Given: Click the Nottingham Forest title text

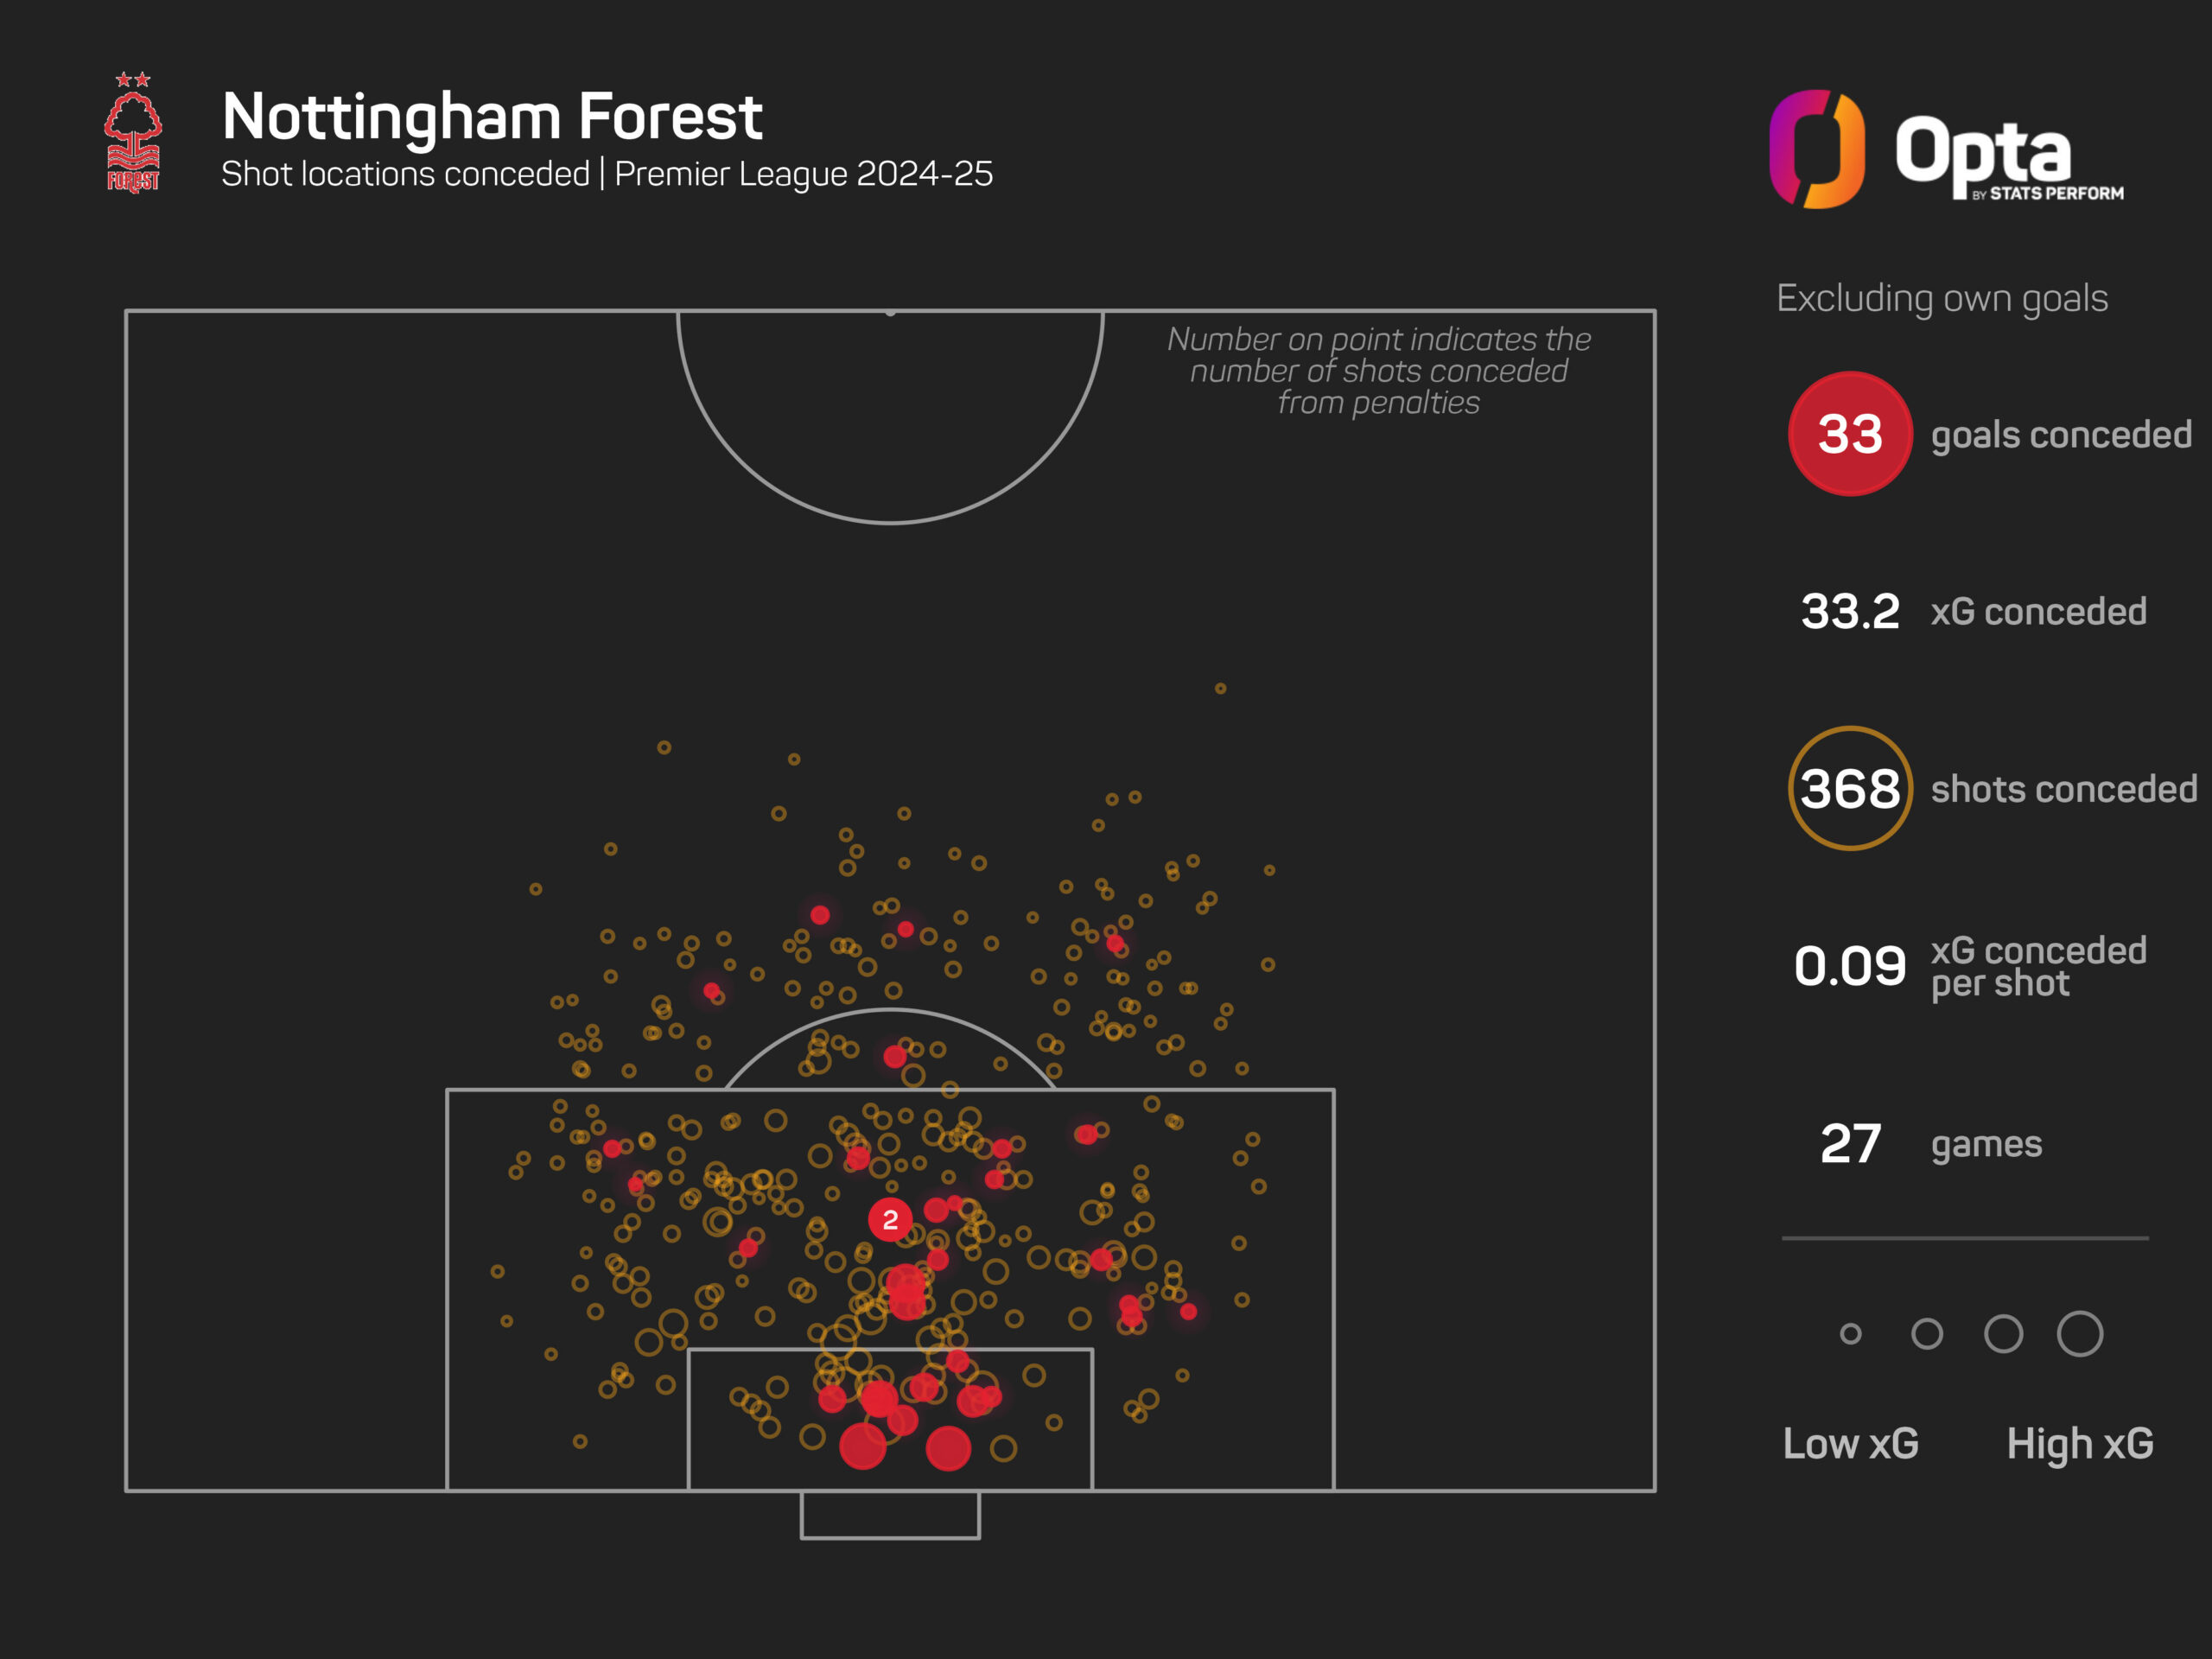Looking at the screenshot, I should 492,117.
